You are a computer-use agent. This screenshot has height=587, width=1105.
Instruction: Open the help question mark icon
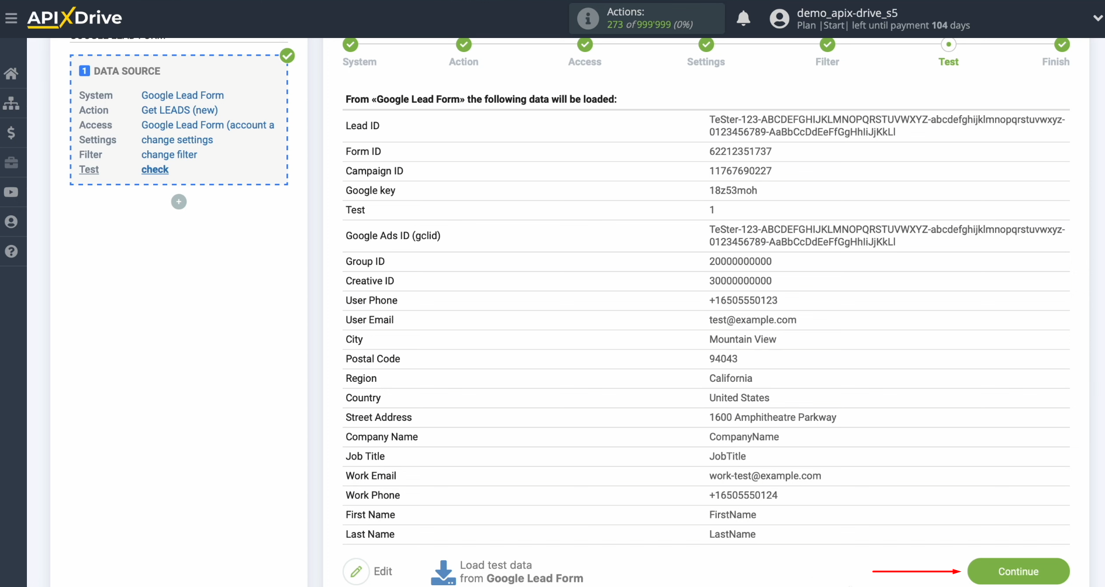[12, 251]
